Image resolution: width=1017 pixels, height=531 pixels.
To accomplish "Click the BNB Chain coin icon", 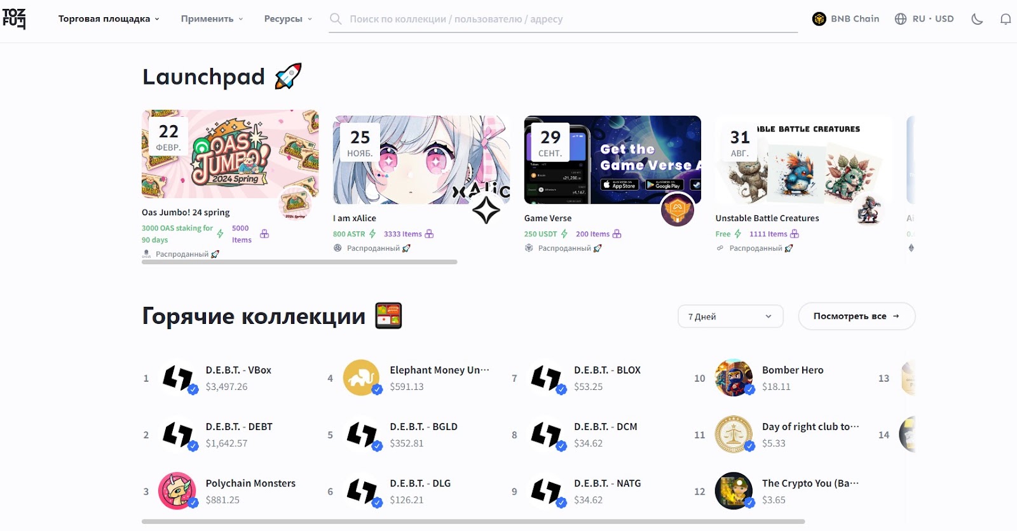I will pyautogui.click(x=819, y=19).
